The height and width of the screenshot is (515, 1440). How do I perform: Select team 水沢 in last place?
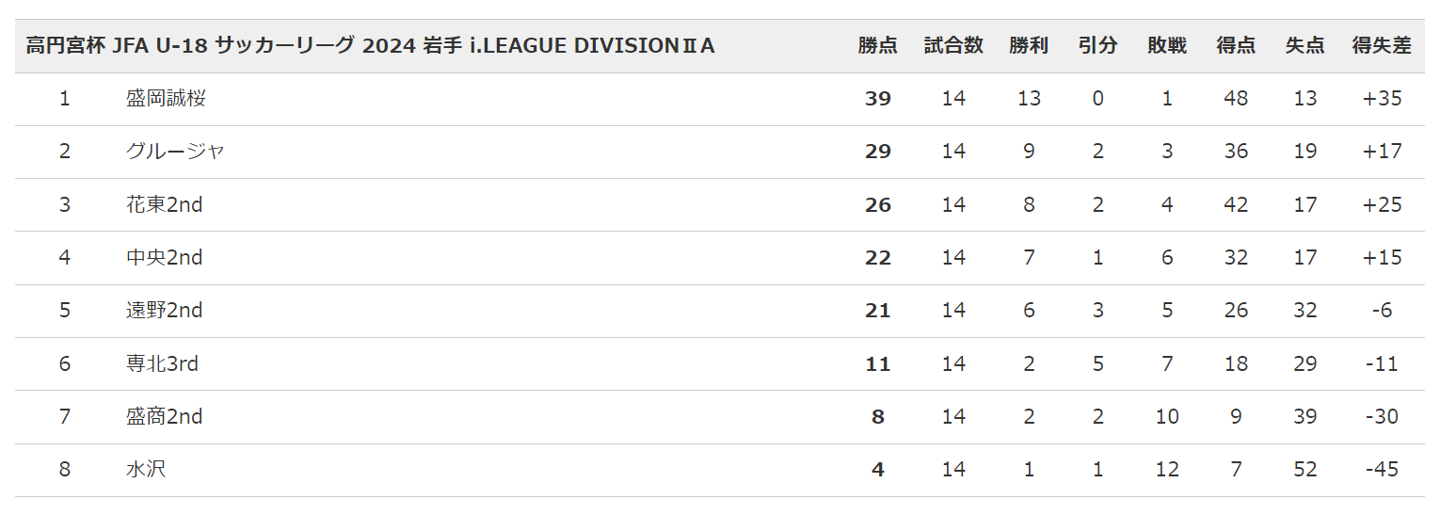[x=146, y=469]
